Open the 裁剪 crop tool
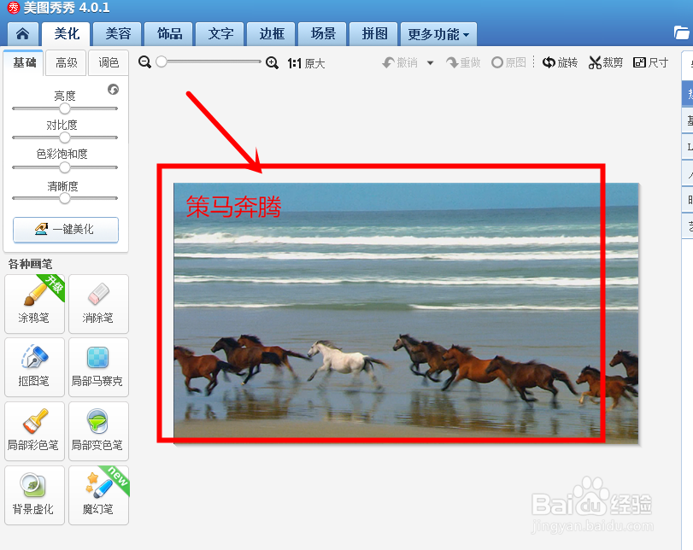Viewport: 693px width, 550px height. click(x=606, y=61)
